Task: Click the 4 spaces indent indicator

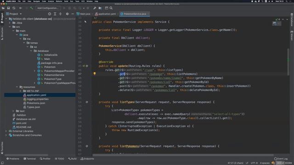Action: [265, 163]
